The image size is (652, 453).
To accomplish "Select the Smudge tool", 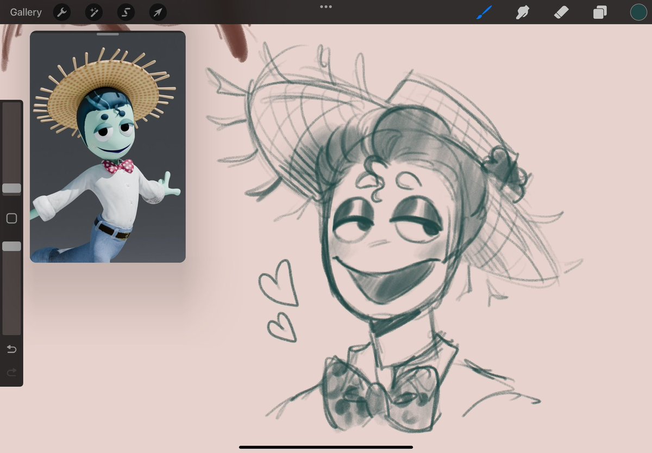I will pos(522,12).
